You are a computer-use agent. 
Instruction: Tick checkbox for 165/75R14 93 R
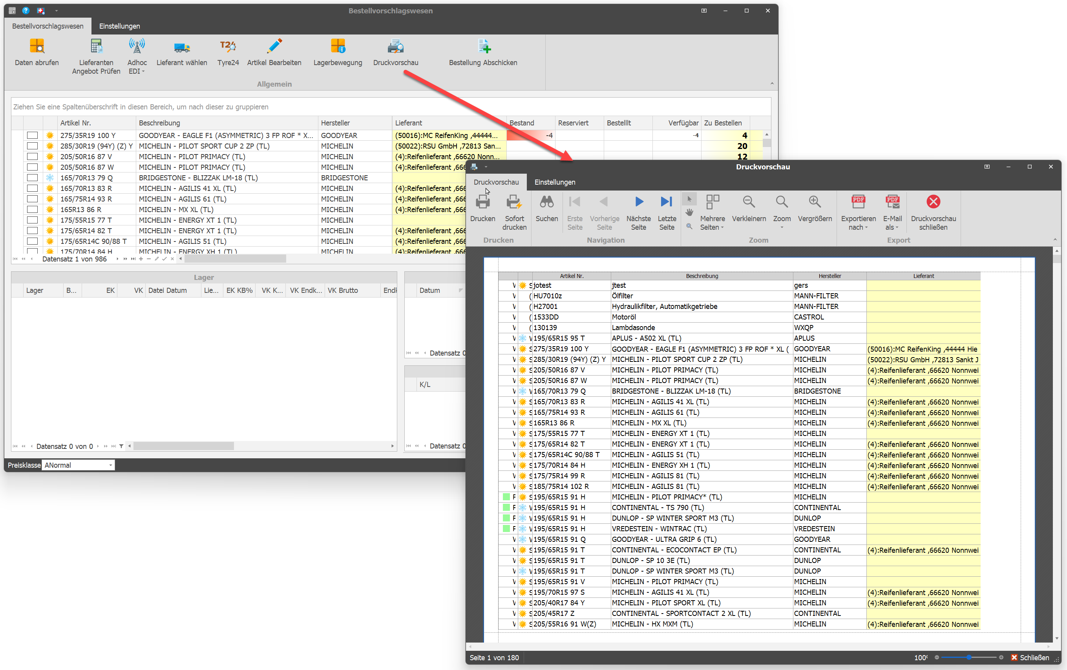32,199
